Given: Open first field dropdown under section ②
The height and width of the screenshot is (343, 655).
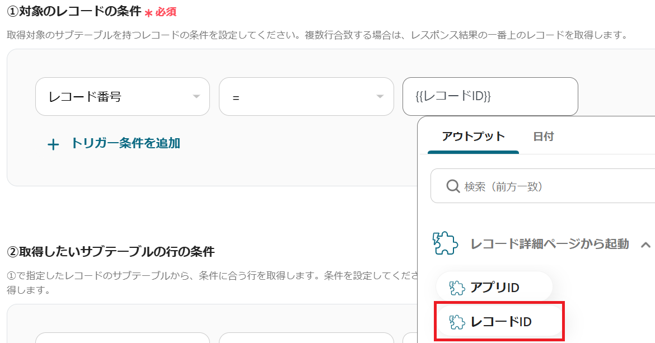Looking at the screenshot, I should [x=123, y=337].
